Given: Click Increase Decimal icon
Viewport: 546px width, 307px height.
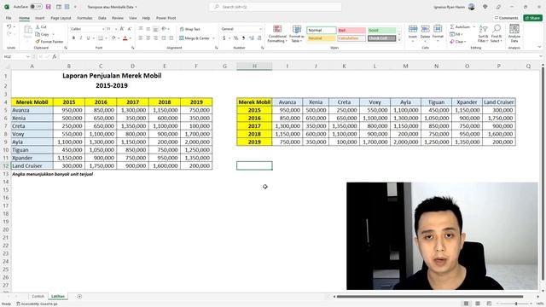Looking at the screenshot, I should [x=252, y=38].
